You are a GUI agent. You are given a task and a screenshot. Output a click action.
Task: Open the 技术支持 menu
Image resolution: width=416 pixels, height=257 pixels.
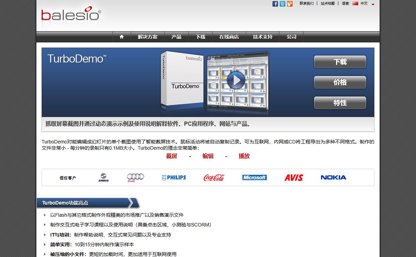tap(263, 37)
